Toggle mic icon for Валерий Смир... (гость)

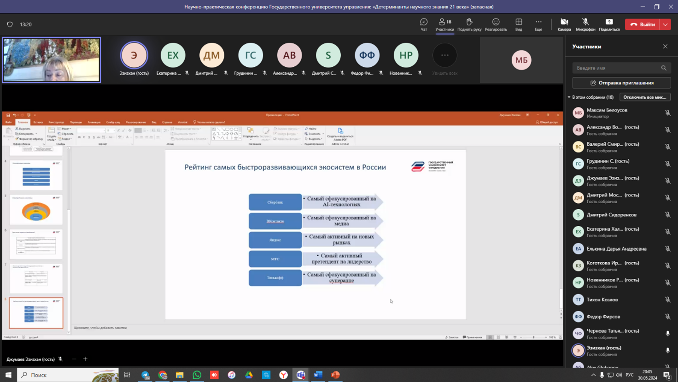coord(667,147)
